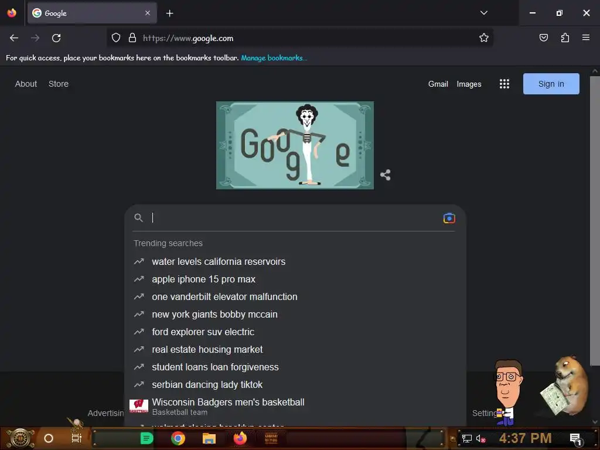This screenshot has width=600, height=450.
Task: Launch Chrome from the taskbar
Action: (178, 438)
